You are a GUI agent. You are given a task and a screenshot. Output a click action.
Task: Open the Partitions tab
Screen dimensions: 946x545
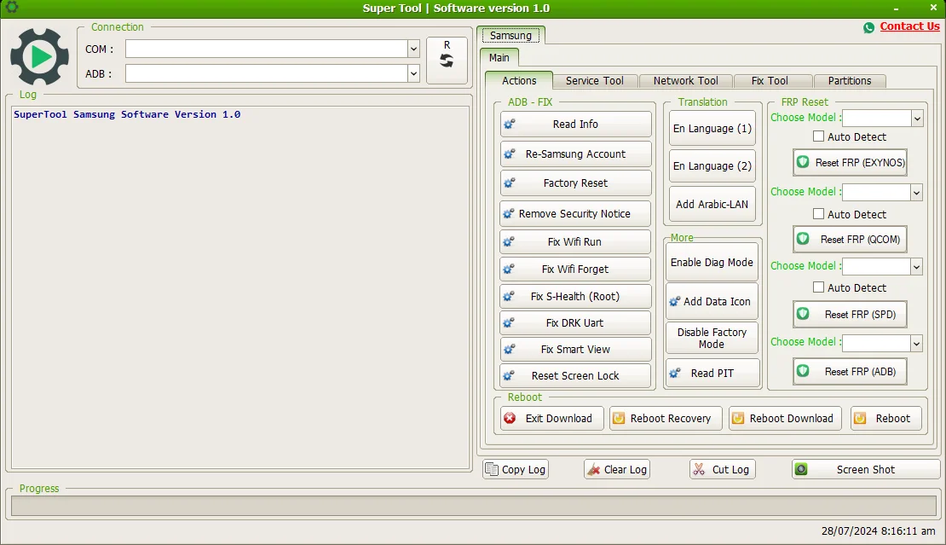click(850, 81)
